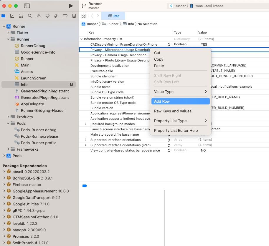Image resolution: width=269 pixels, height=246 pixels.
Task: Collapse the Runner project root
Action: coord(4,26)
